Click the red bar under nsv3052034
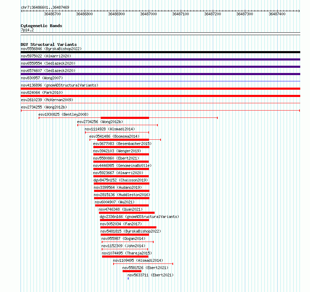Screen dimensions: 310x292 128,227
